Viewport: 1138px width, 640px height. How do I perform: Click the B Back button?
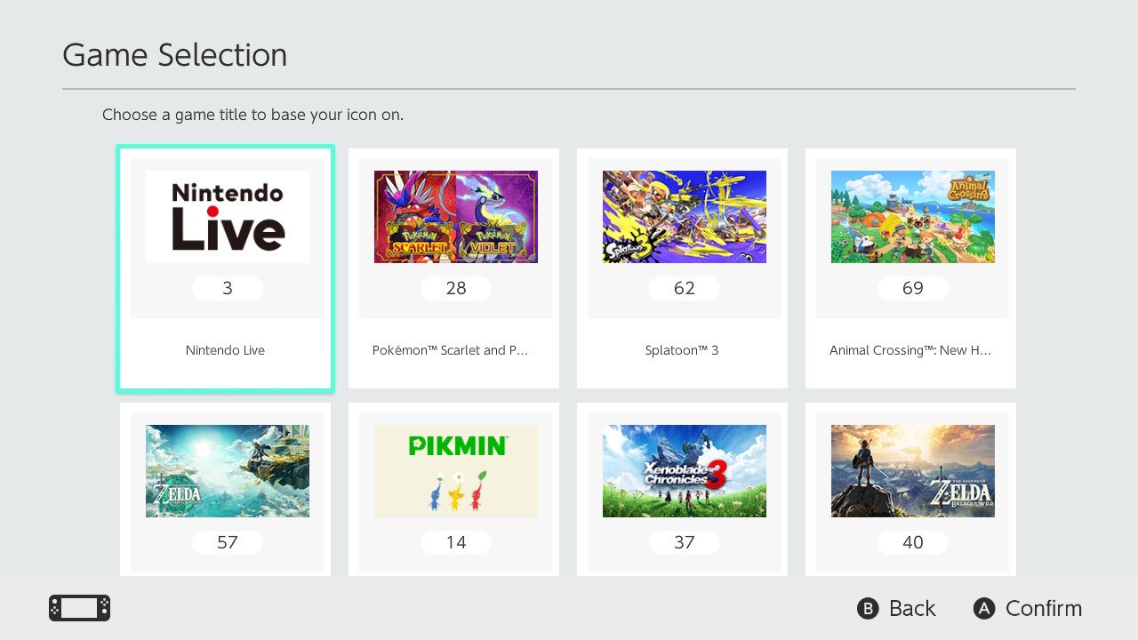pos(896,608)
